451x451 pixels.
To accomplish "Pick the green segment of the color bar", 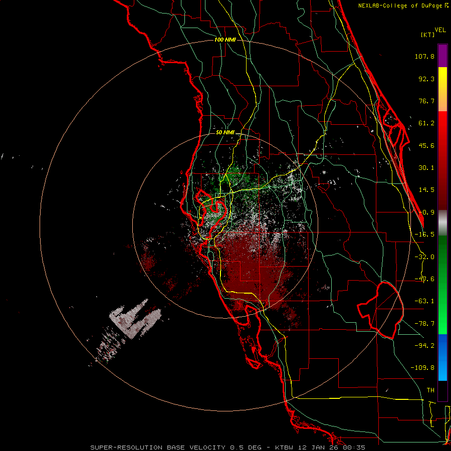I will pos(442,285).
